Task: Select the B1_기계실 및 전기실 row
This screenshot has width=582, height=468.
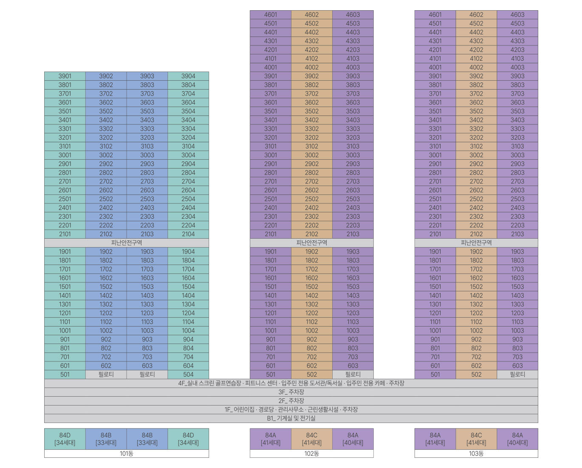Action: click(291, 418)
